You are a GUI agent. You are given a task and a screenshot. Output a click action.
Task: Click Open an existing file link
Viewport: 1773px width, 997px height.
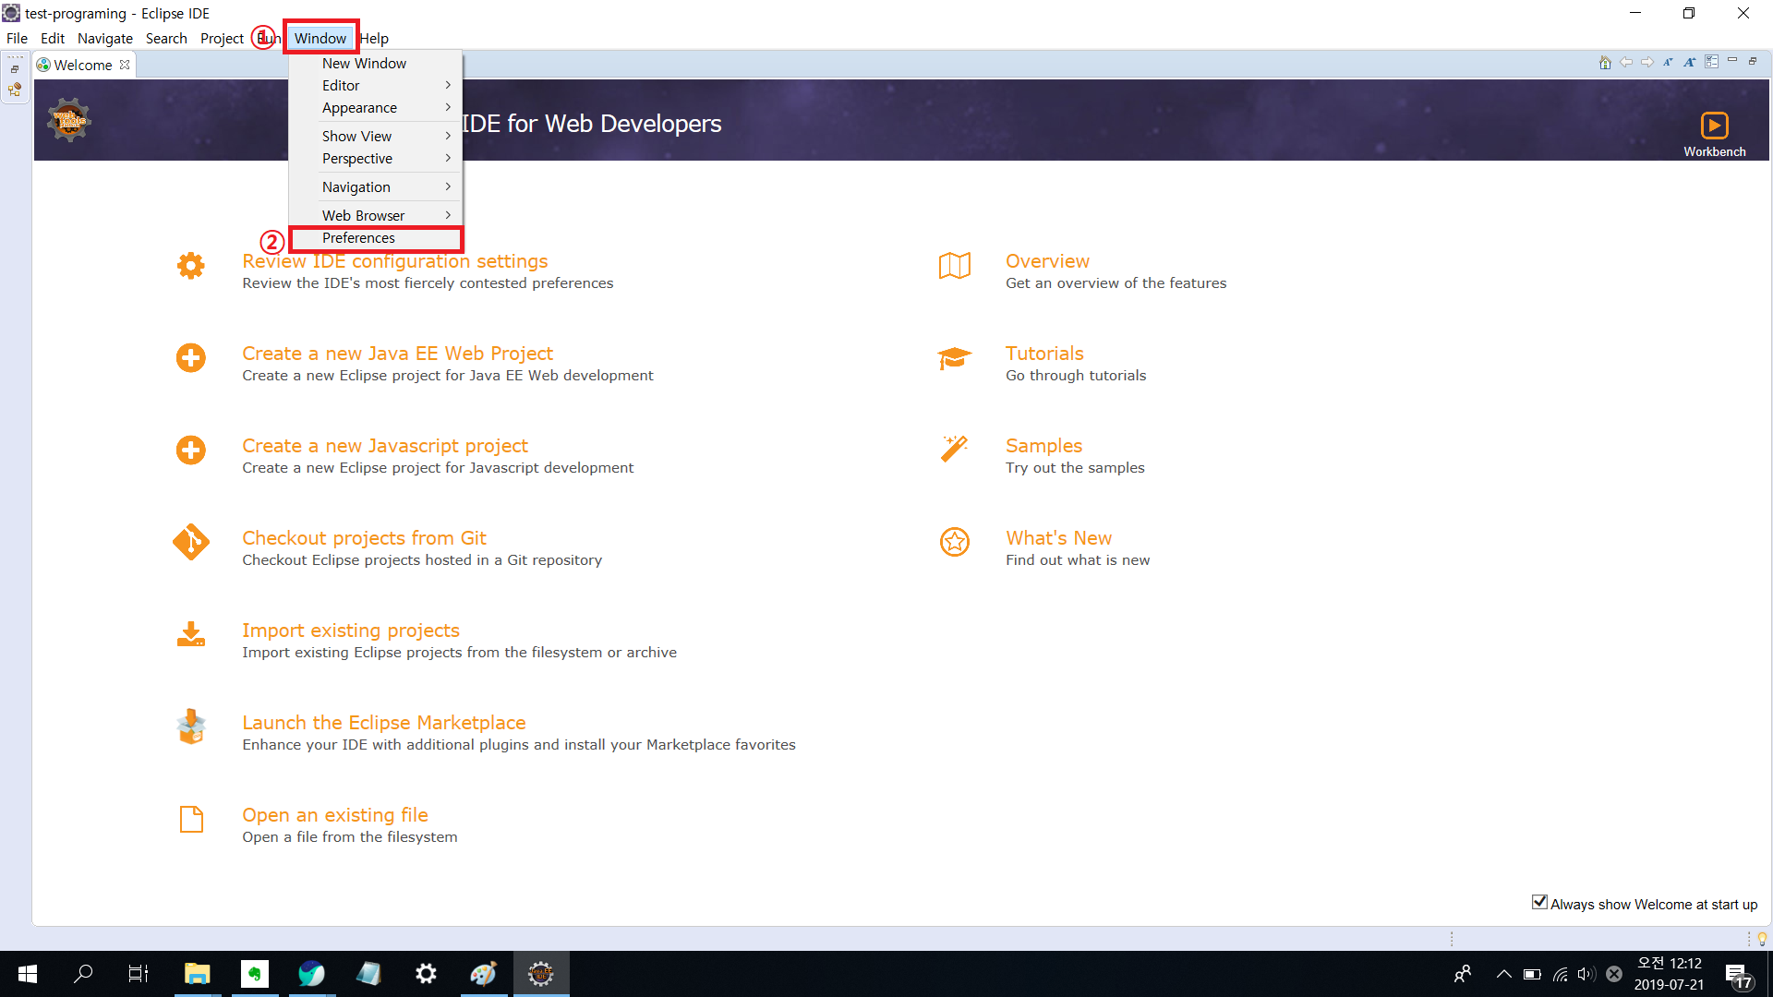(x=335, y=815)
